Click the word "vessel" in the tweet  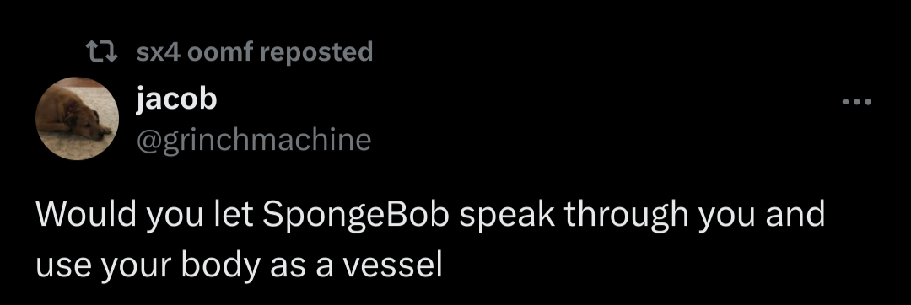392,265
